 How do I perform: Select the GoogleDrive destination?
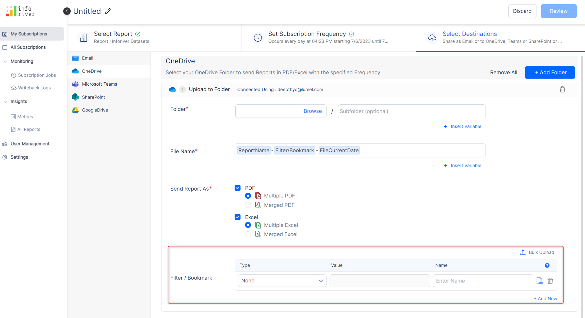(95, 110)
